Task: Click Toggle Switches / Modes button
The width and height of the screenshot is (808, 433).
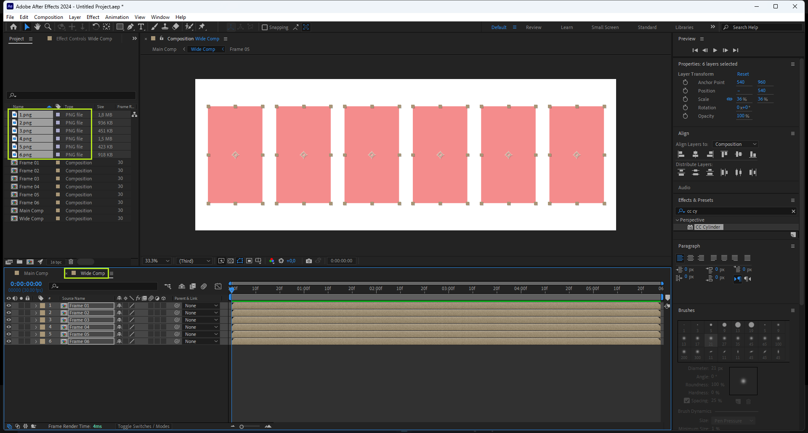Action: [x=144, y=426]
